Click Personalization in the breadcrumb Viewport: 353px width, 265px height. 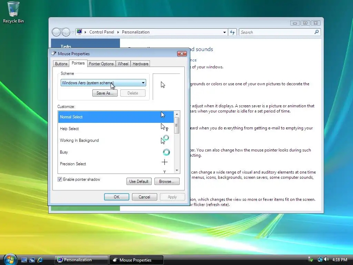pyautogui.click(x=136, y=32)
